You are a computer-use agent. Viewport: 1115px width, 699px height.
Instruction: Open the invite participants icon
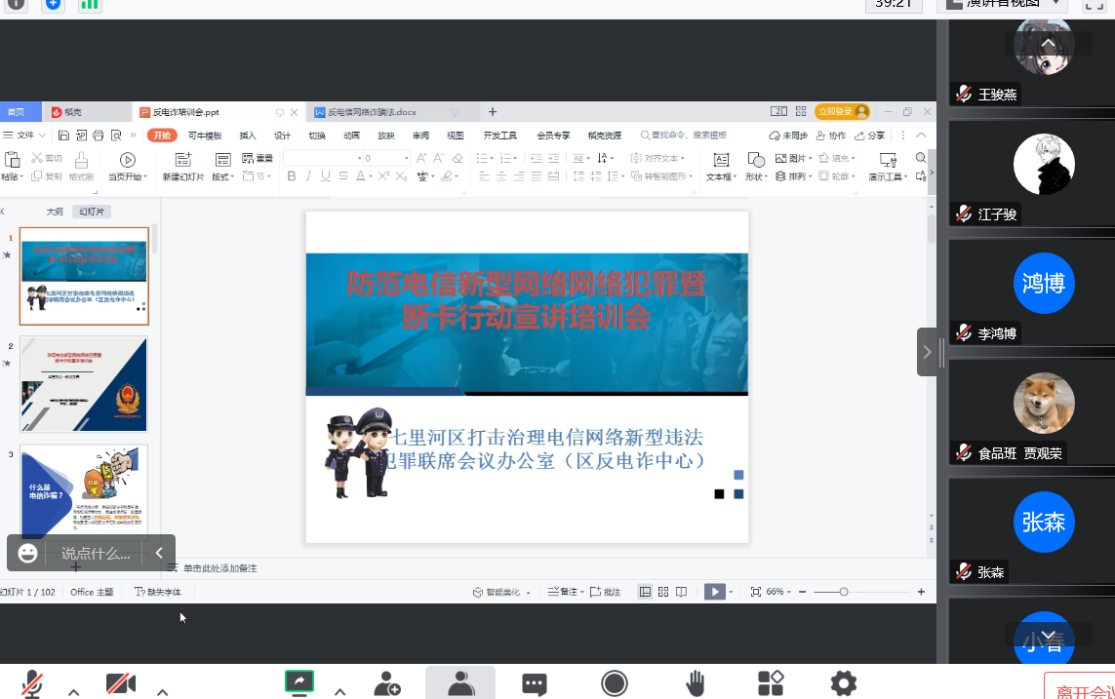pos(387,683)
